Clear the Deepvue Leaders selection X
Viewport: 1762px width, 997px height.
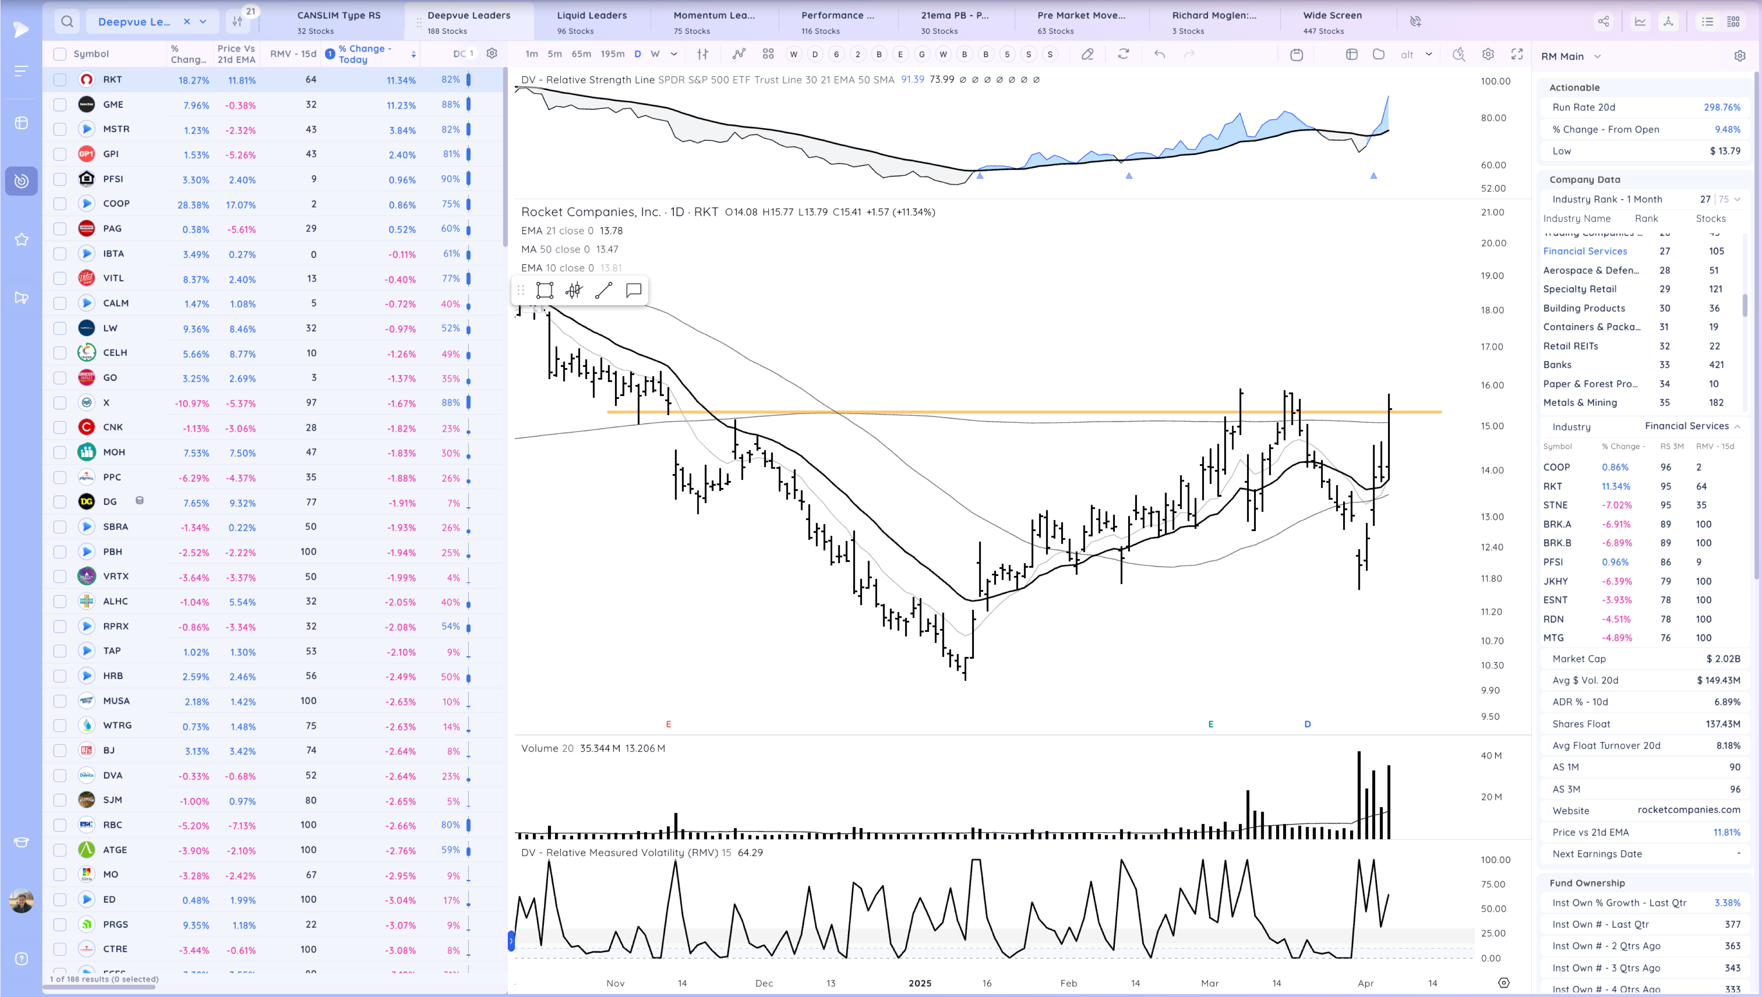pyautogui.click(x=186, y=22)
